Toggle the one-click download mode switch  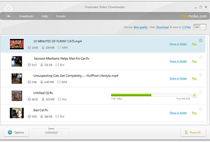click(200, 27)
